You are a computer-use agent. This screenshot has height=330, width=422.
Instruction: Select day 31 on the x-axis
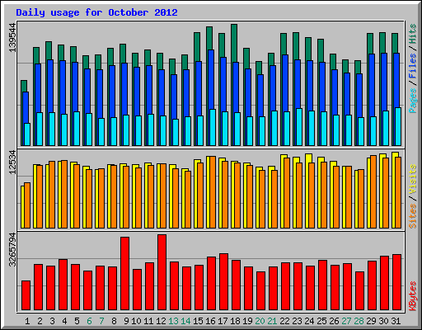click(x=396, y=321)
